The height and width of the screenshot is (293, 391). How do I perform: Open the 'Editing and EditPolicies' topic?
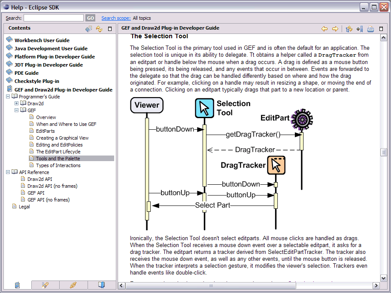(59, 145)
